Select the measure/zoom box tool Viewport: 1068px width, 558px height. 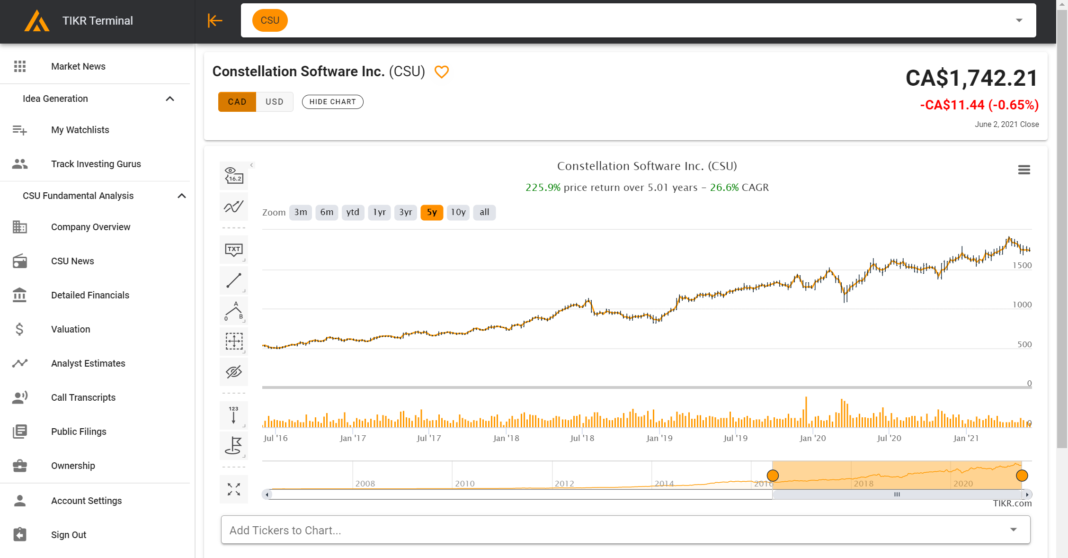tap(233, 341)
